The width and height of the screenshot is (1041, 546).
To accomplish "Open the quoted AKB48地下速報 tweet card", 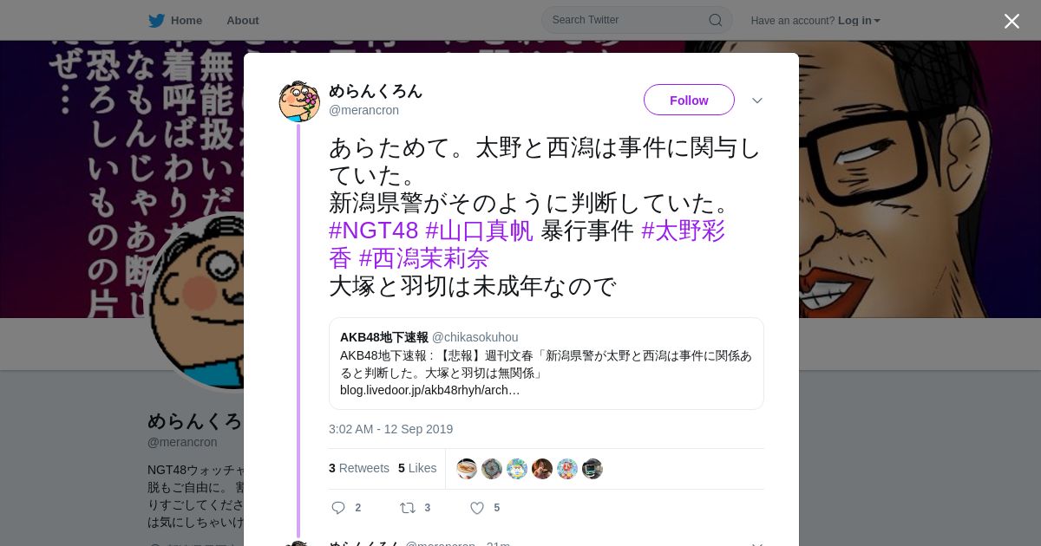I will pyautogui.click(x=547, y=363).
